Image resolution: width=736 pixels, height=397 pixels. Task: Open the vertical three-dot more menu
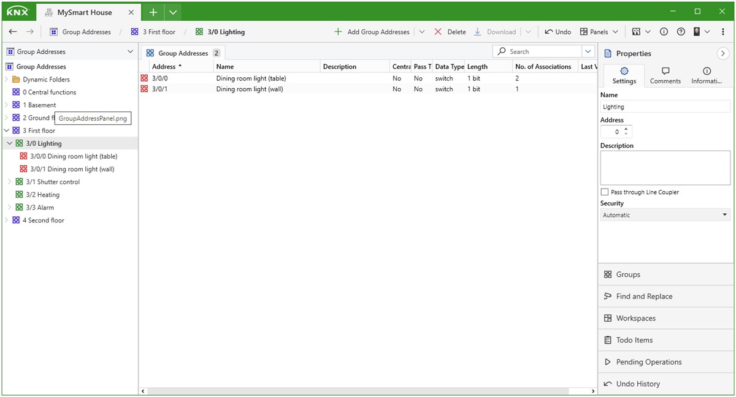(723, 32)
